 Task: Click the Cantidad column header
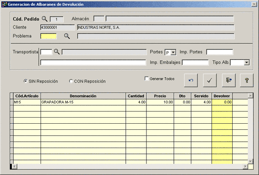[x=136, y=96]
